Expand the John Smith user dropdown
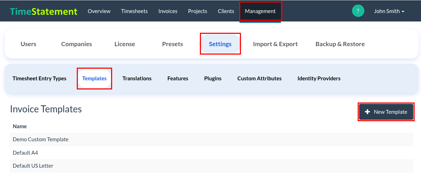Image resolution: width=421 pixels, height=174 pixels. pyautogui.click(x=389, y=11)
